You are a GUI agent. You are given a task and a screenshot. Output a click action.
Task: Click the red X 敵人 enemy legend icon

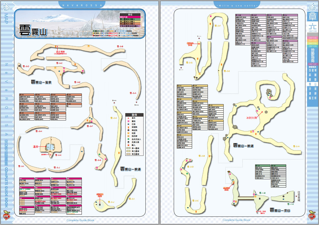coord(128,145)
